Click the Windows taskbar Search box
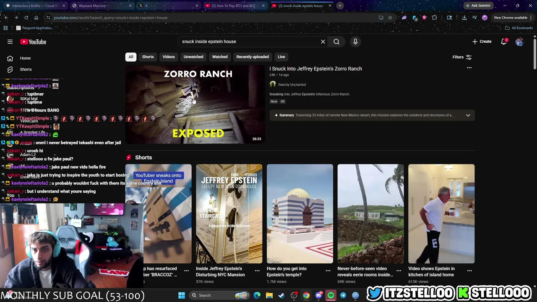 click(x=220, y=295)
